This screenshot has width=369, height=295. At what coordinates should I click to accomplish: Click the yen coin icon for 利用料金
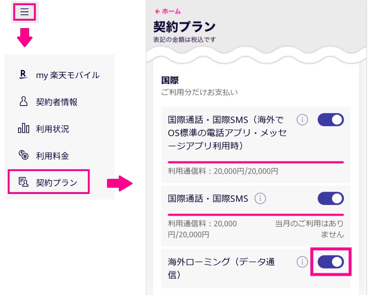point(23,156)
